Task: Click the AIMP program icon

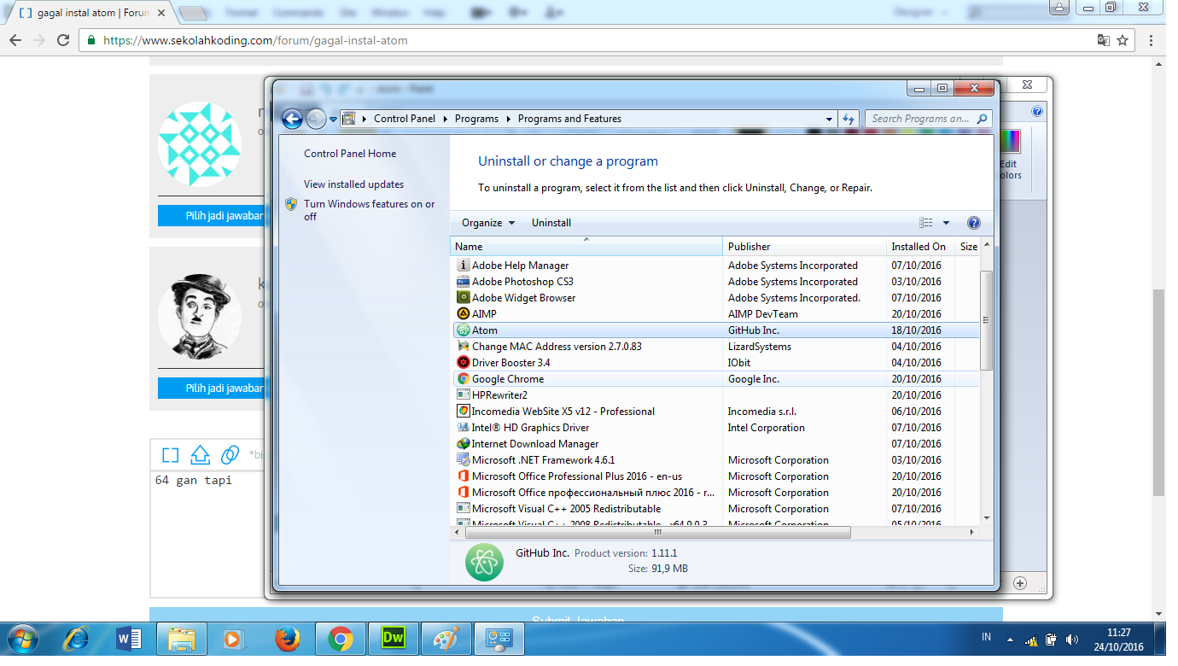Action: pyautogui.click(x=464, y=313)
